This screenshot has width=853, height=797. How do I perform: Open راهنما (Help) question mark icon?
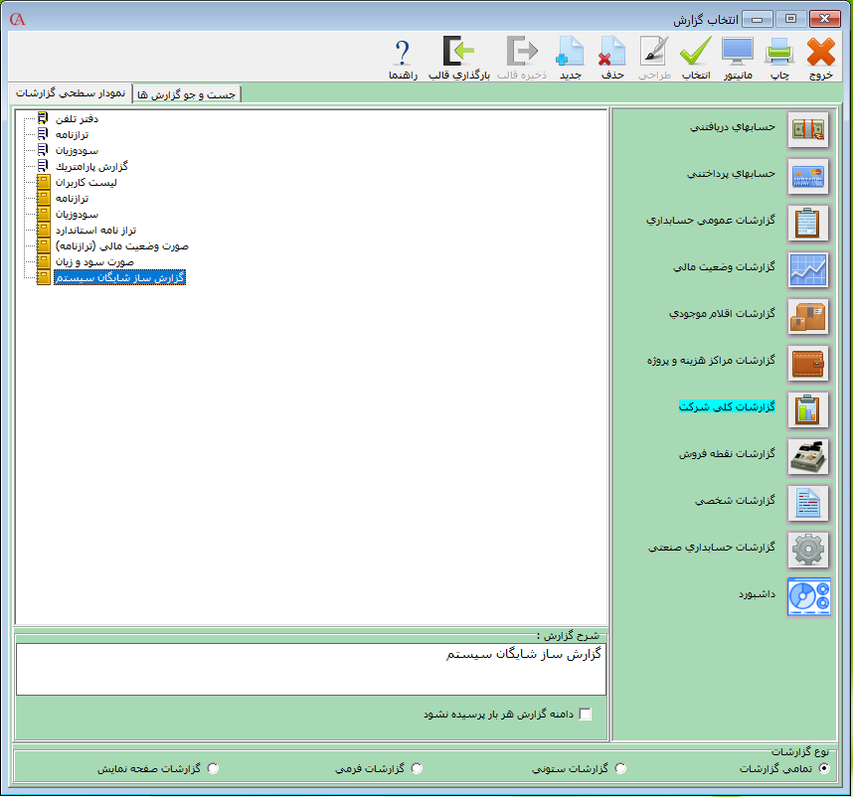point(403,53)
